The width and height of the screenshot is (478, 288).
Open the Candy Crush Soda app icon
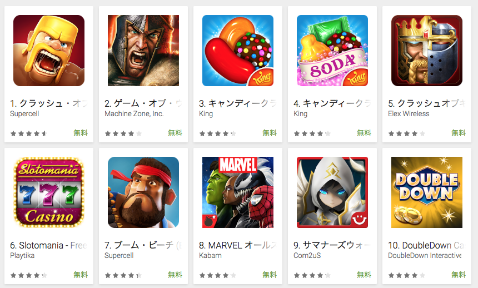332,51
